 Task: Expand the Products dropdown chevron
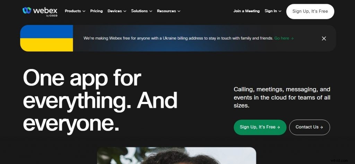(84, 11)
